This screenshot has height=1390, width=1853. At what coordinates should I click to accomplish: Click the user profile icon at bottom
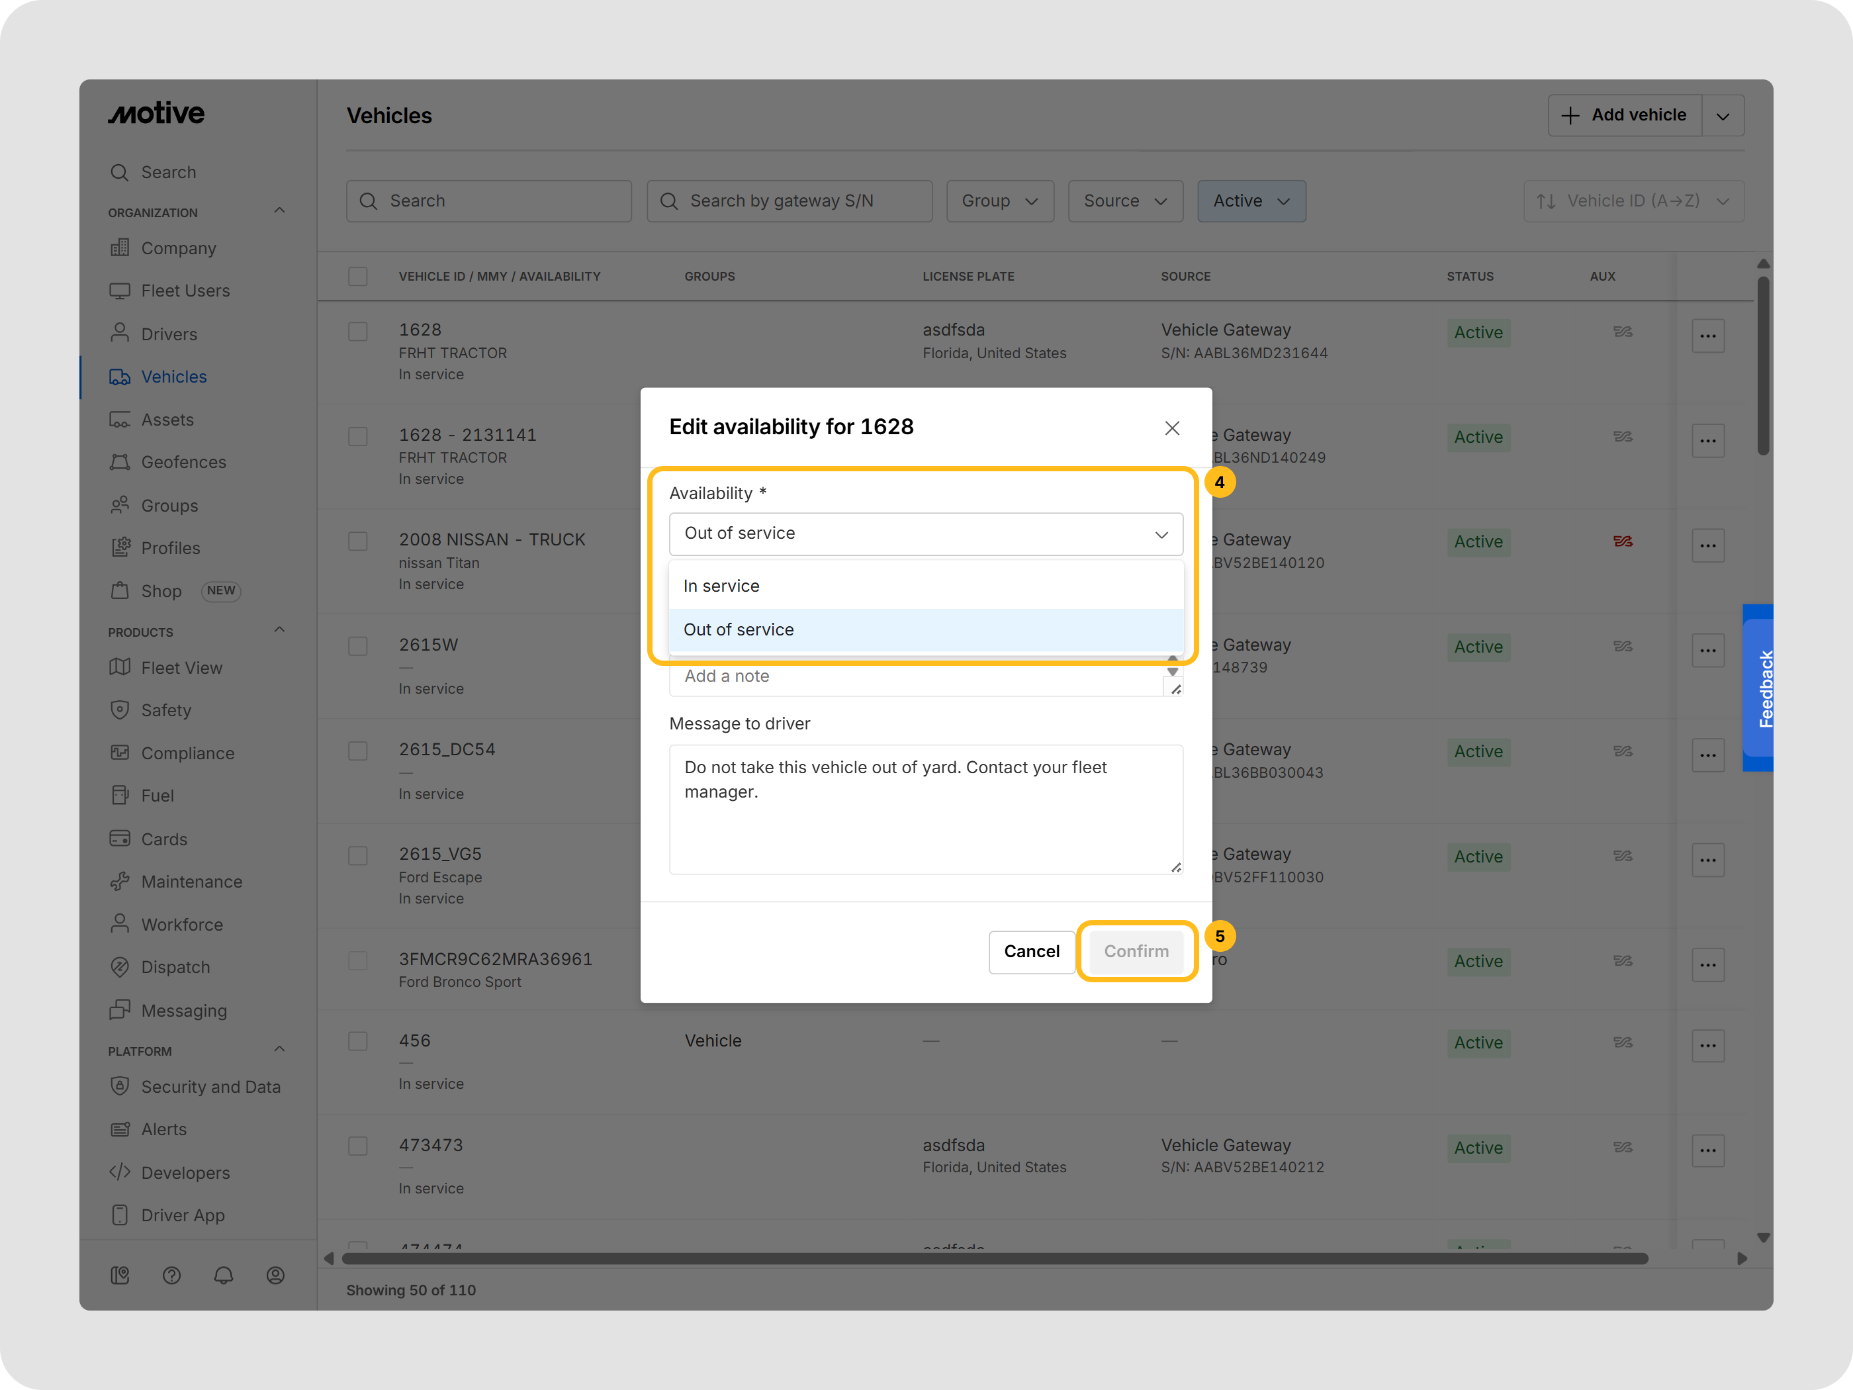(x=275, y=1275)
